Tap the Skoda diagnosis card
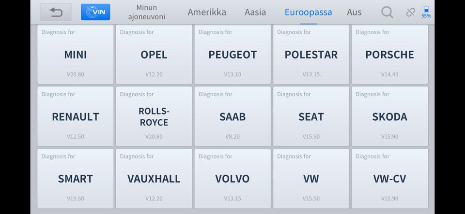 tap(389, 116)
